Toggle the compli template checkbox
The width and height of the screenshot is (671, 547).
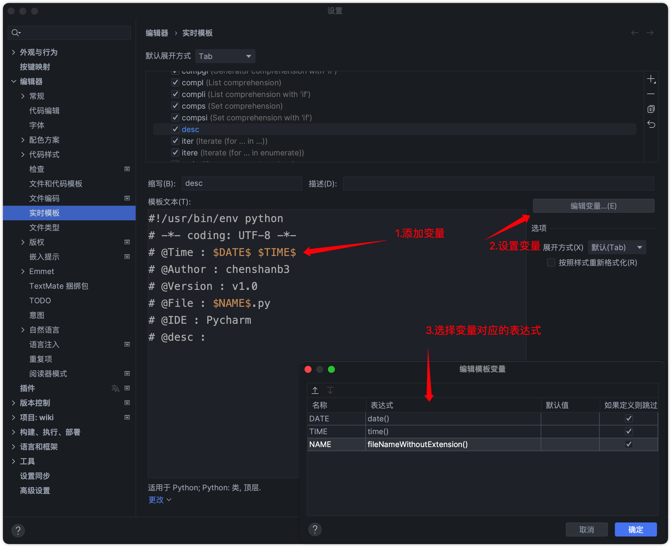click(x=175, y=94)
